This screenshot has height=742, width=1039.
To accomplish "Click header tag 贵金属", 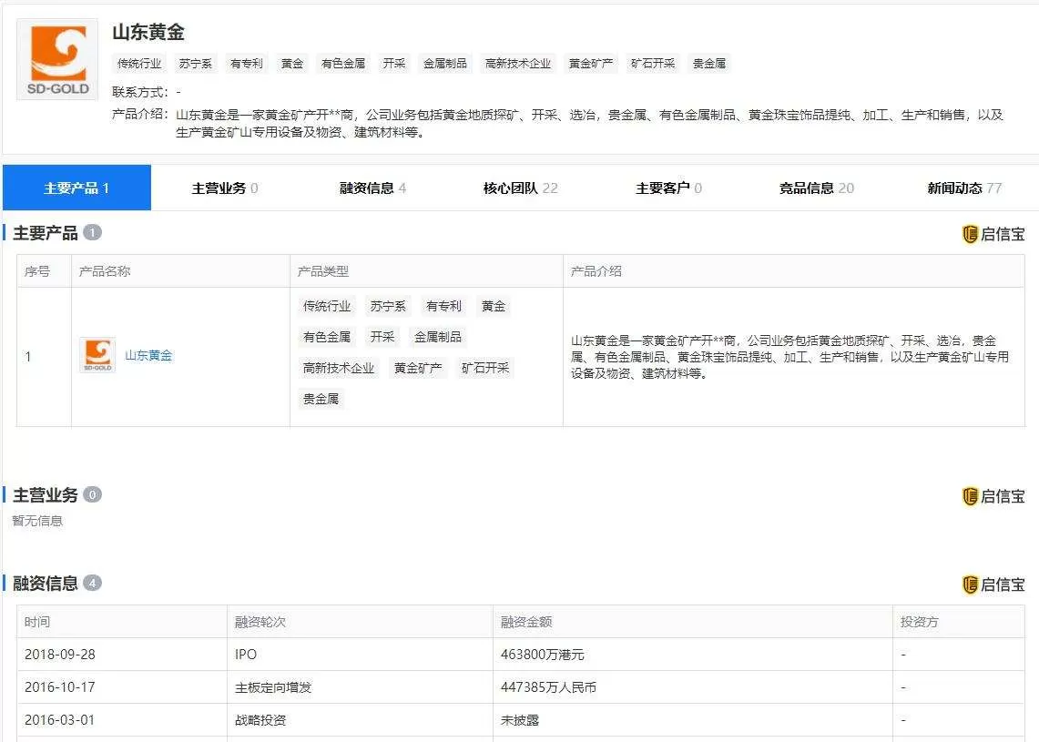I will 709,64.
